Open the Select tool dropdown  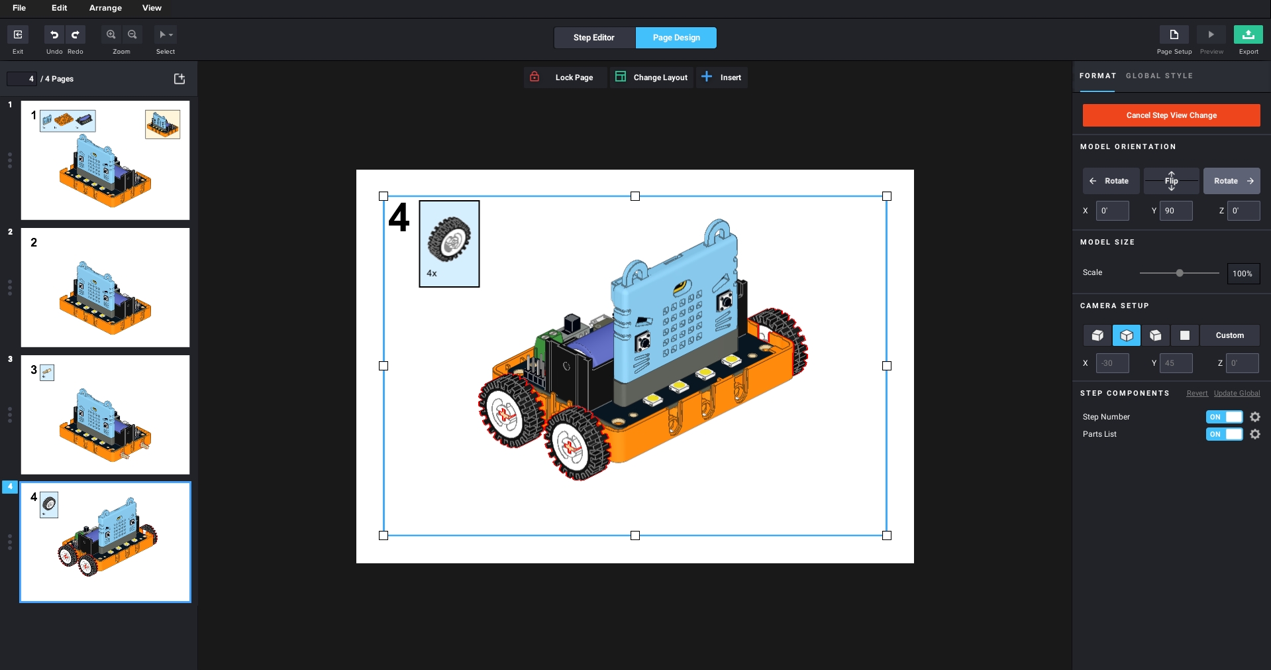(x=166, y=35)
